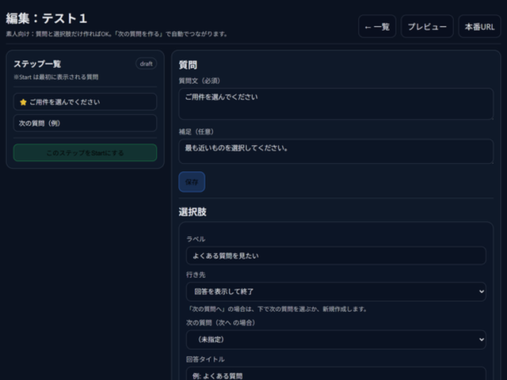The image size is (507, 380).
Task: Click the ステップ一覧 heading text
Action: (37, 64)
